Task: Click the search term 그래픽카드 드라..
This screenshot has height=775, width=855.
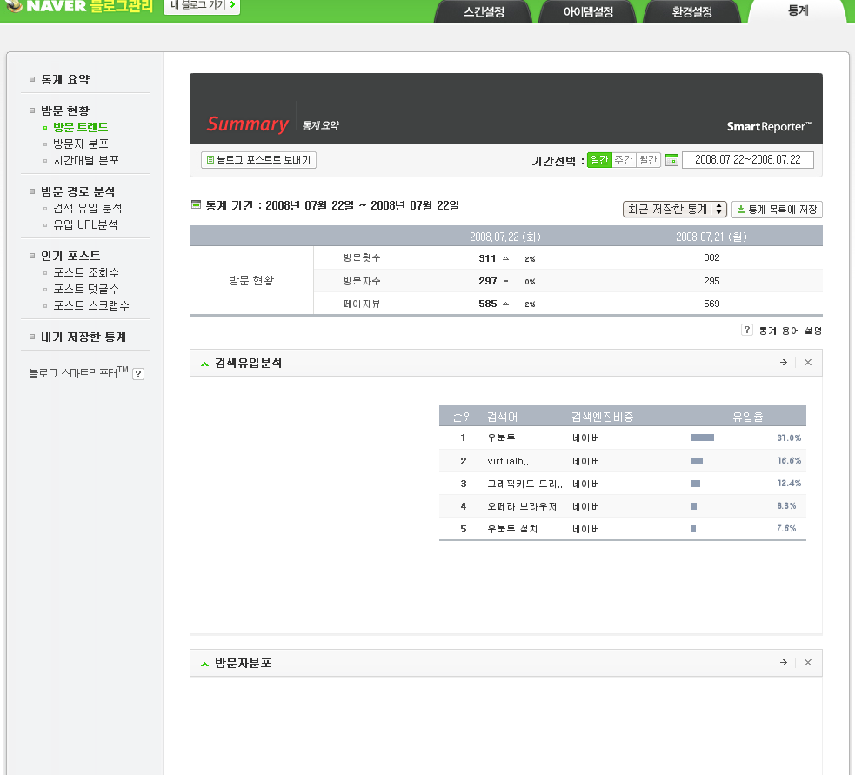Action: pos(524,484)
